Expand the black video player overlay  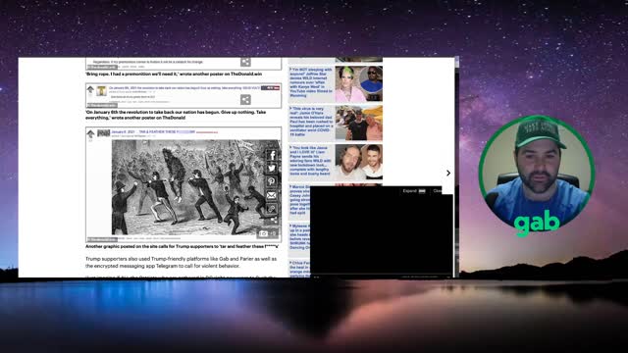pos(414,191)
